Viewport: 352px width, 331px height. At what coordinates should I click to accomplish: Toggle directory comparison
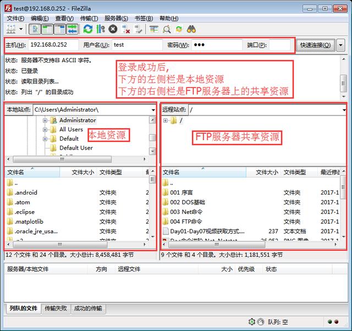(167, 29)
